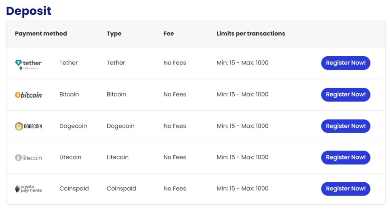The width and height of the screenshot is (390, 210).
Task: Select the Payment method column header
Action: (x=41, y=33)
